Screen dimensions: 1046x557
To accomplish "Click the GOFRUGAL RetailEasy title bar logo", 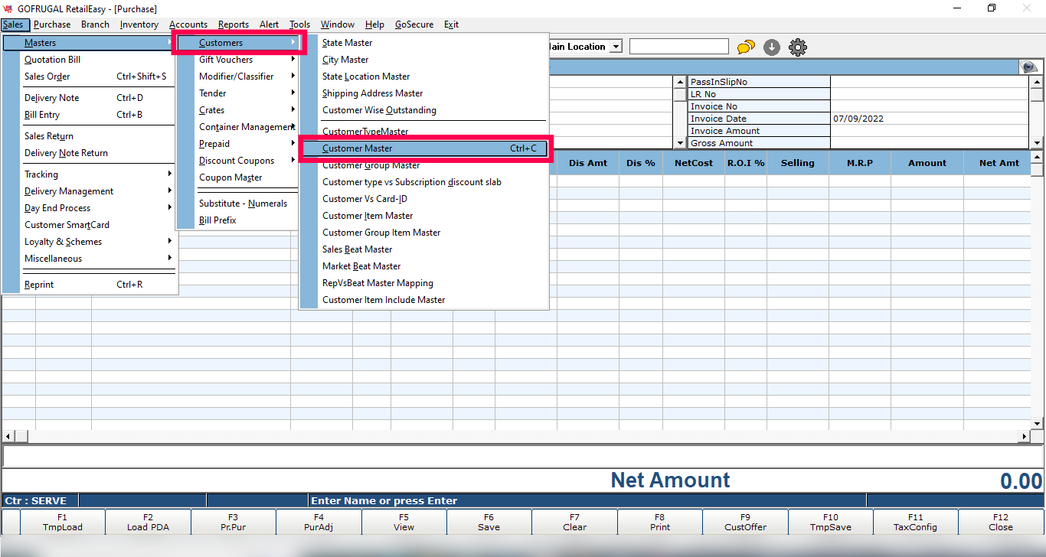I will click(x=8, y=8).
